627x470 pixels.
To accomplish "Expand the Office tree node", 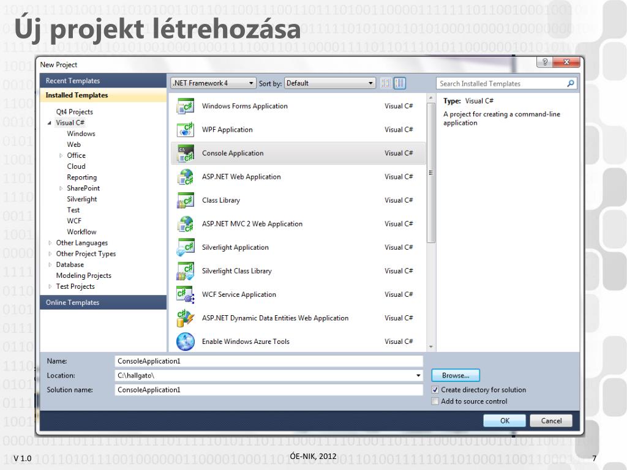I will [61, 156].
